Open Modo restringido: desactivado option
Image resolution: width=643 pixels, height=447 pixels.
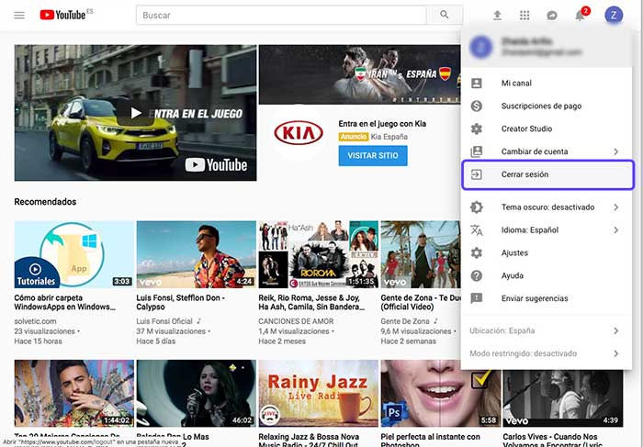[x=547, y=353]
